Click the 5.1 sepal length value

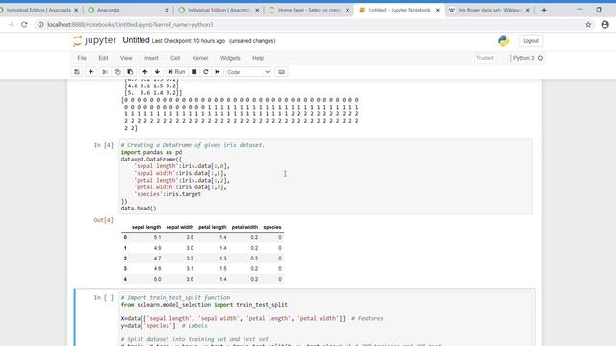click(158, 237)
